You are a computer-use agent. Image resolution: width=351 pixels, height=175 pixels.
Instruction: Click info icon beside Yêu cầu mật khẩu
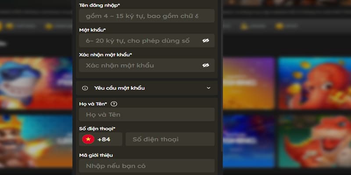pos(85,88)
